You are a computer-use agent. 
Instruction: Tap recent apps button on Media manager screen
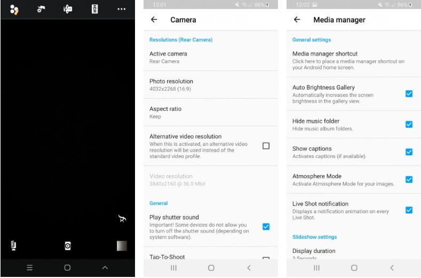(x=317, y=268)
